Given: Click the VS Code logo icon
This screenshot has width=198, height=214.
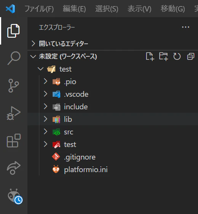Looking at the screenshot, I should (x=11, y=9).
